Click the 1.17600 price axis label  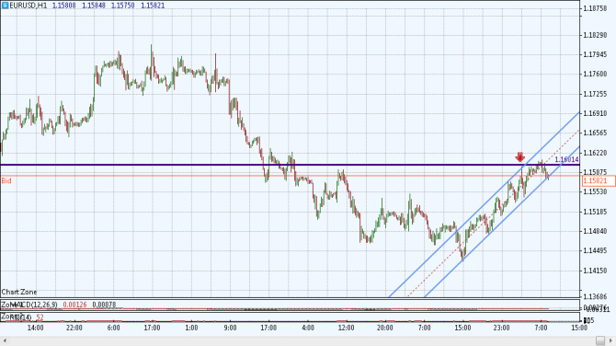596,75
